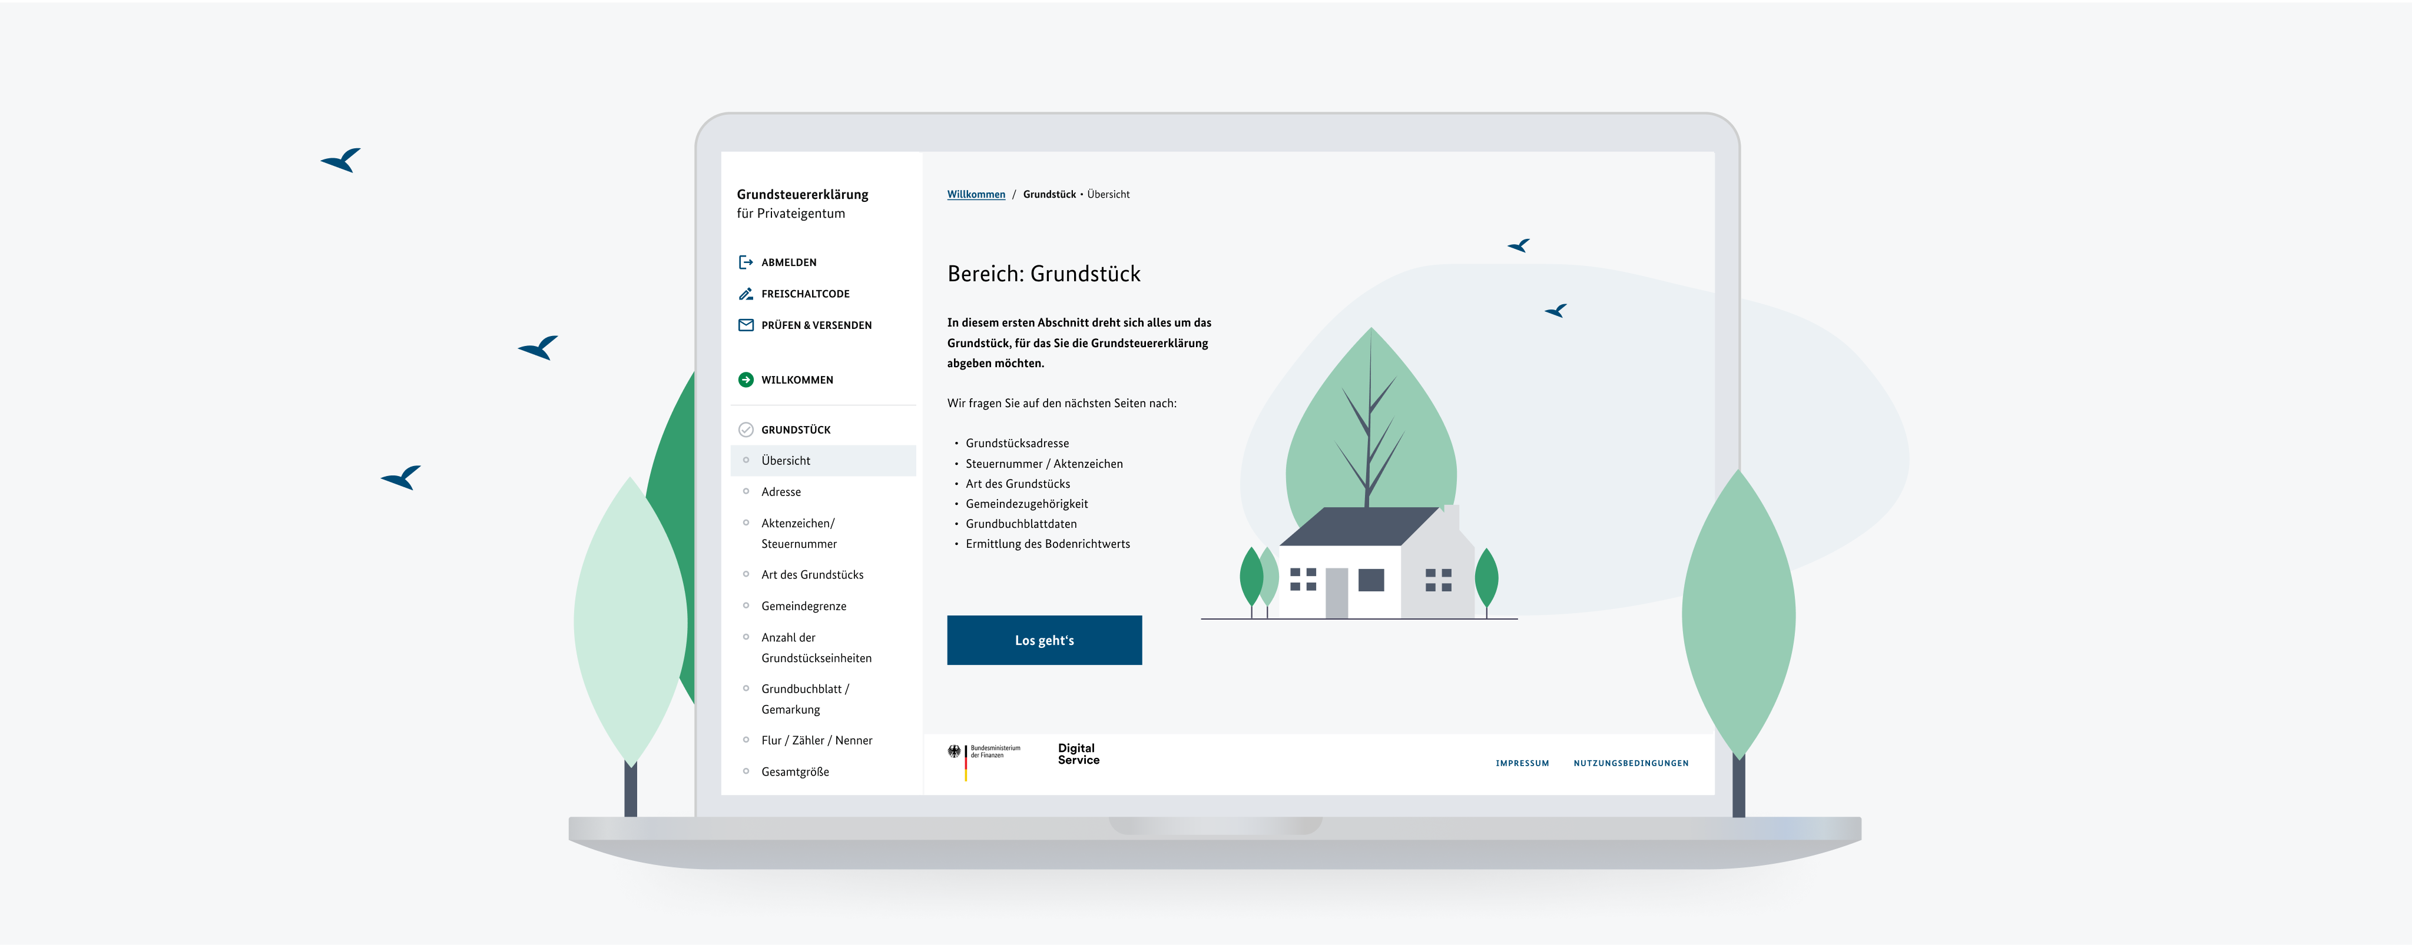Select the radio bullet next to Gesamtgröße
This screenshot has height=945, width=2412.
pyautogui.click(x=746, y=771)
